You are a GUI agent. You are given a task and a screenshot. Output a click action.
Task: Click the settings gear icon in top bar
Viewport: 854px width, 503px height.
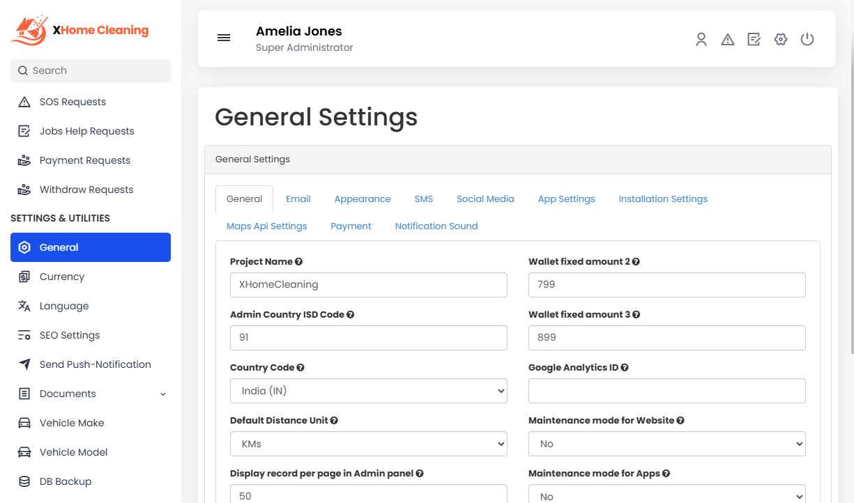pyautogui.click(x=780, y=40)
